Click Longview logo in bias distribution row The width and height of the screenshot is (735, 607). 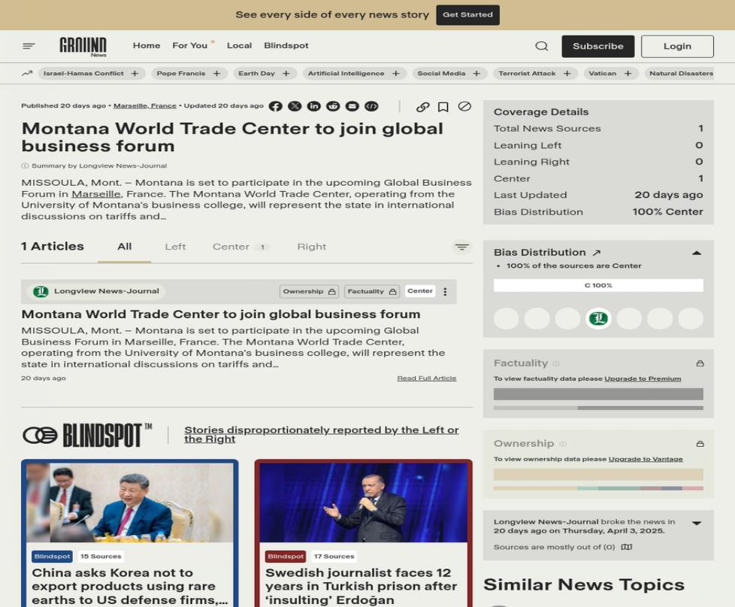click(x=598, y=318)
